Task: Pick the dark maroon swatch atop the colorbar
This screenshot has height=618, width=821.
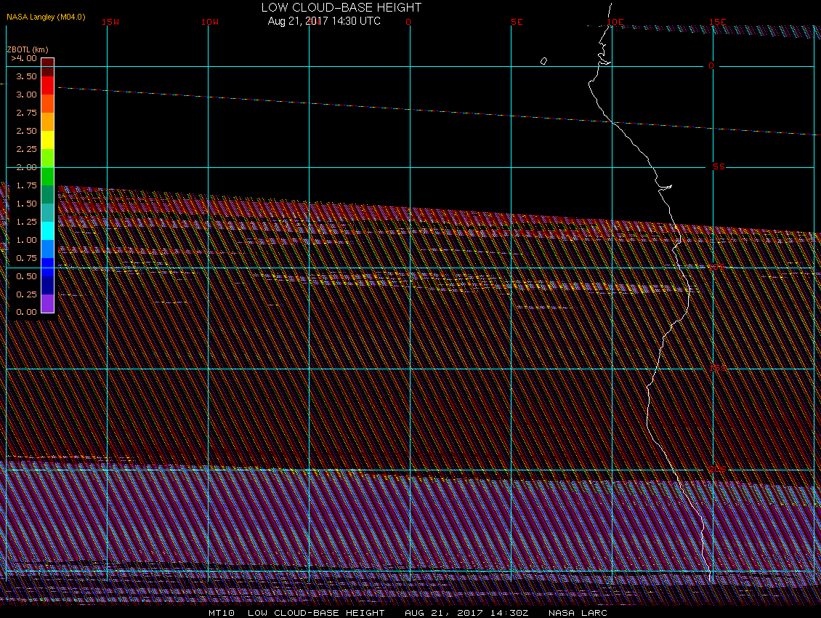Action: pos(47,62)
